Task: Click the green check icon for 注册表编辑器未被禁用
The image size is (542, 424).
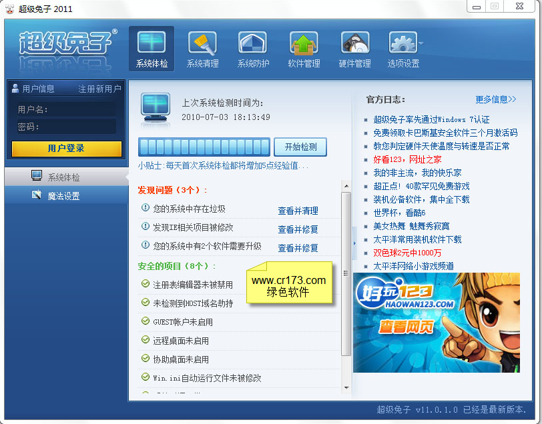Action: pos(146,283)
